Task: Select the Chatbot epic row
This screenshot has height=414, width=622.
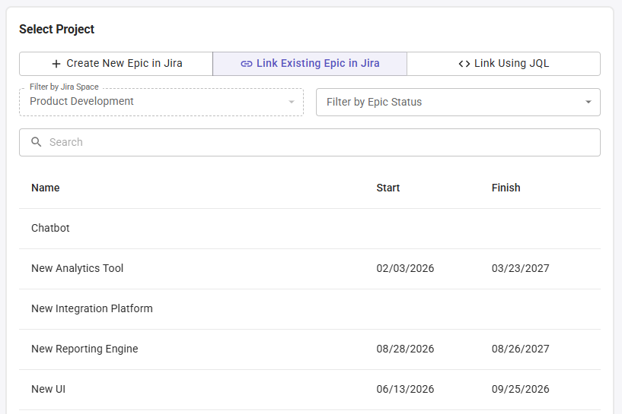Action: (310, 229)
